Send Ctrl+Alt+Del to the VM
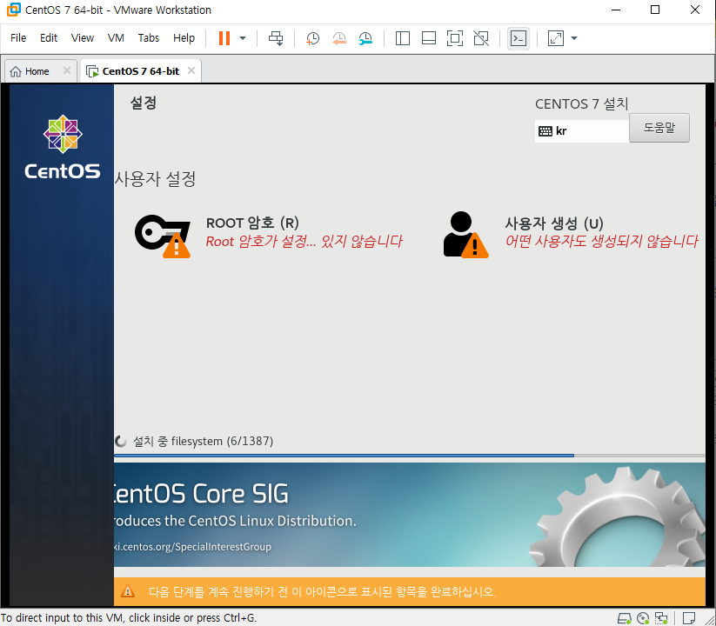 [276, 38]
